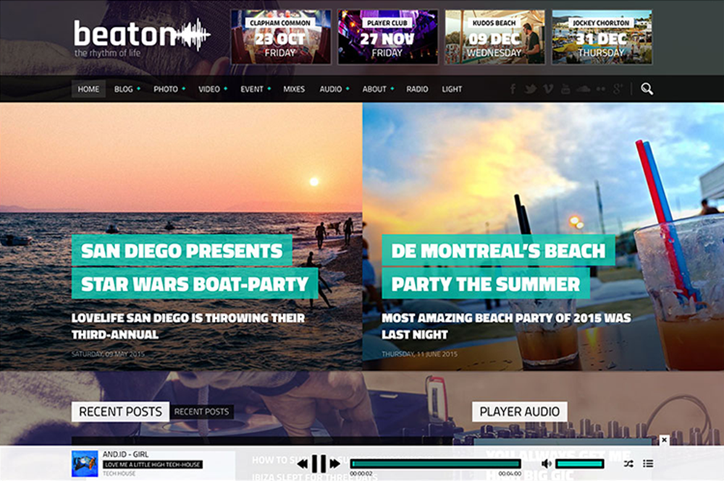Open the search magnifier icon

647,88
